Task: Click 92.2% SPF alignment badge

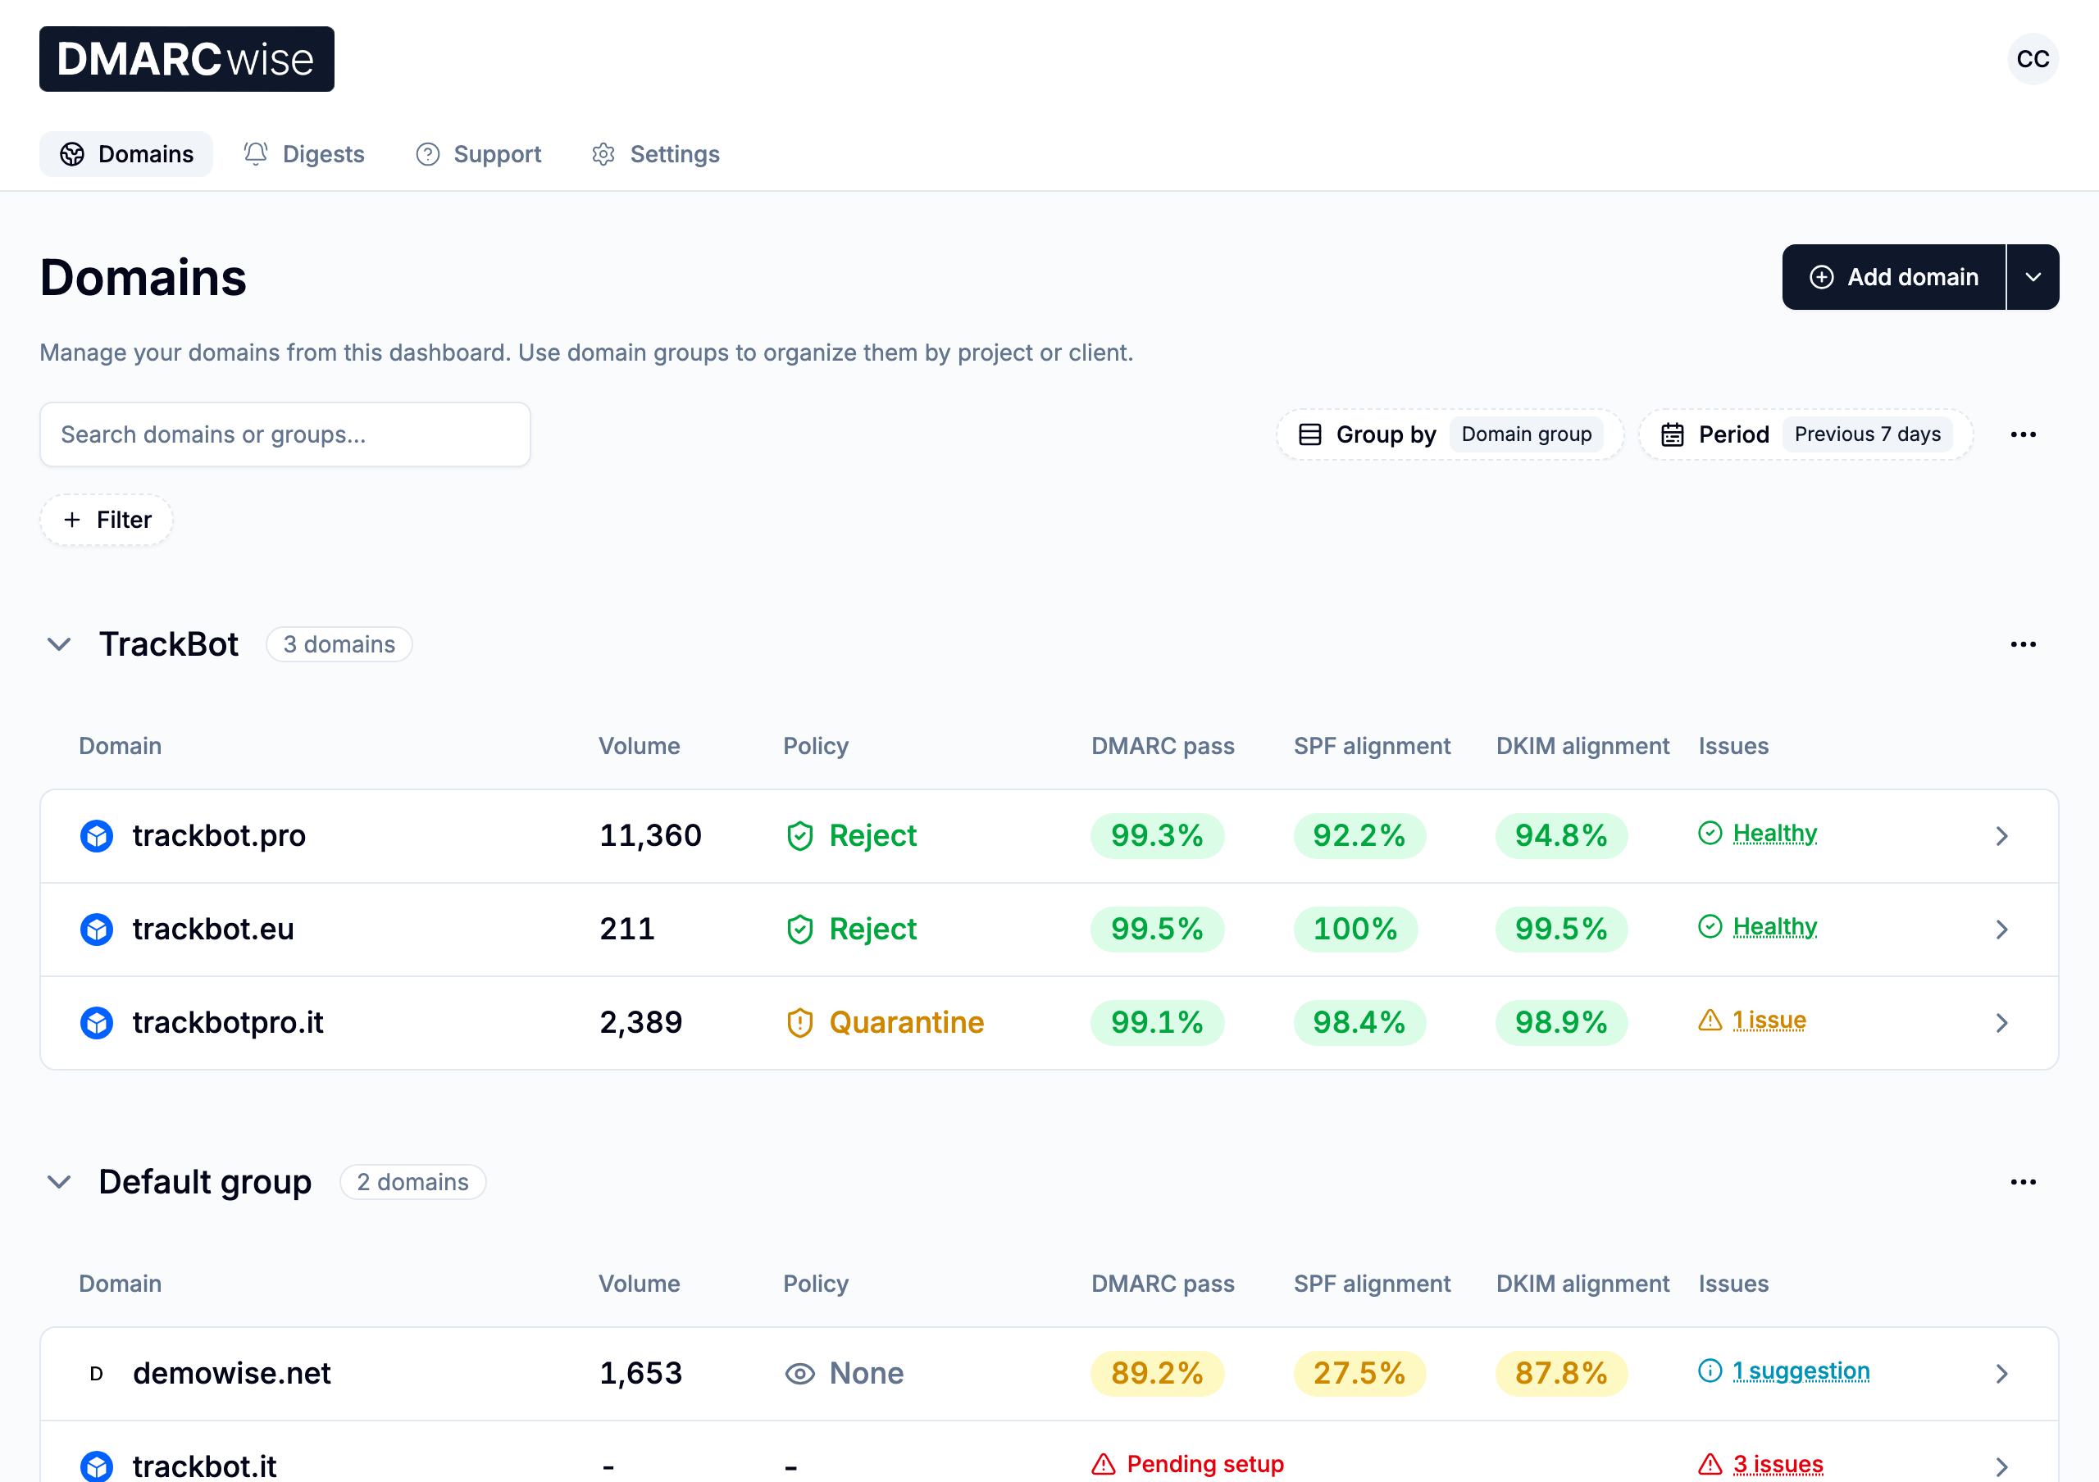Action: pos(1359,836)
